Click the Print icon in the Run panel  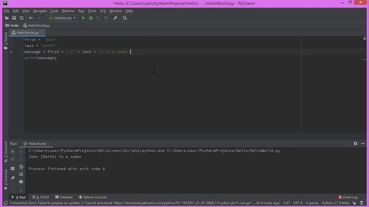21,182
